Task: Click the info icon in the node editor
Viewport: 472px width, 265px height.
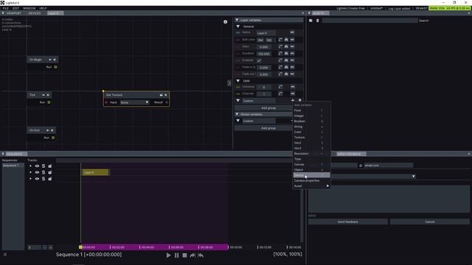Action: click(225, 21)
